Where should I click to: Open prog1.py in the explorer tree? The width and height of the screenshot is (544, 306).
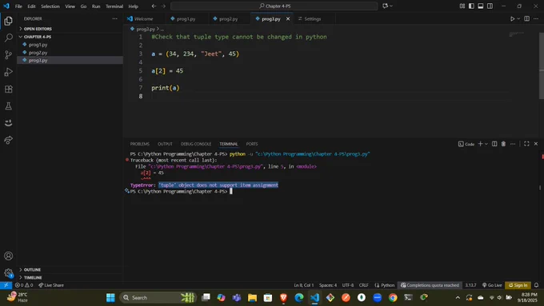(38, 45)
